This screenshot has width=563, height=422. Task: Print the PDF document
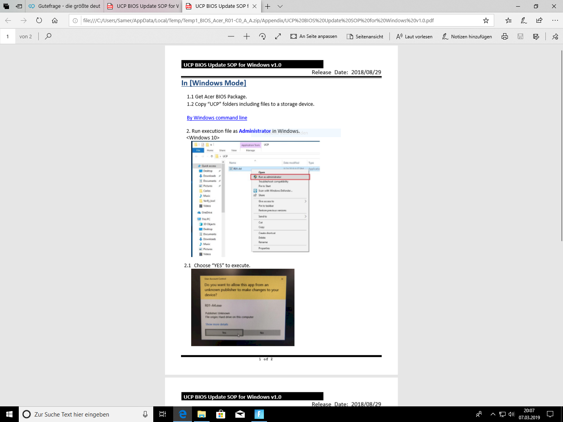coord(505,36)
